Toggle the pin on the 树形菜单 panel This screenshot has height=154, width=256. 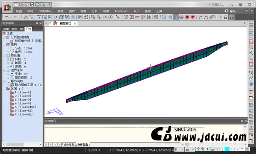pos(37,23)
